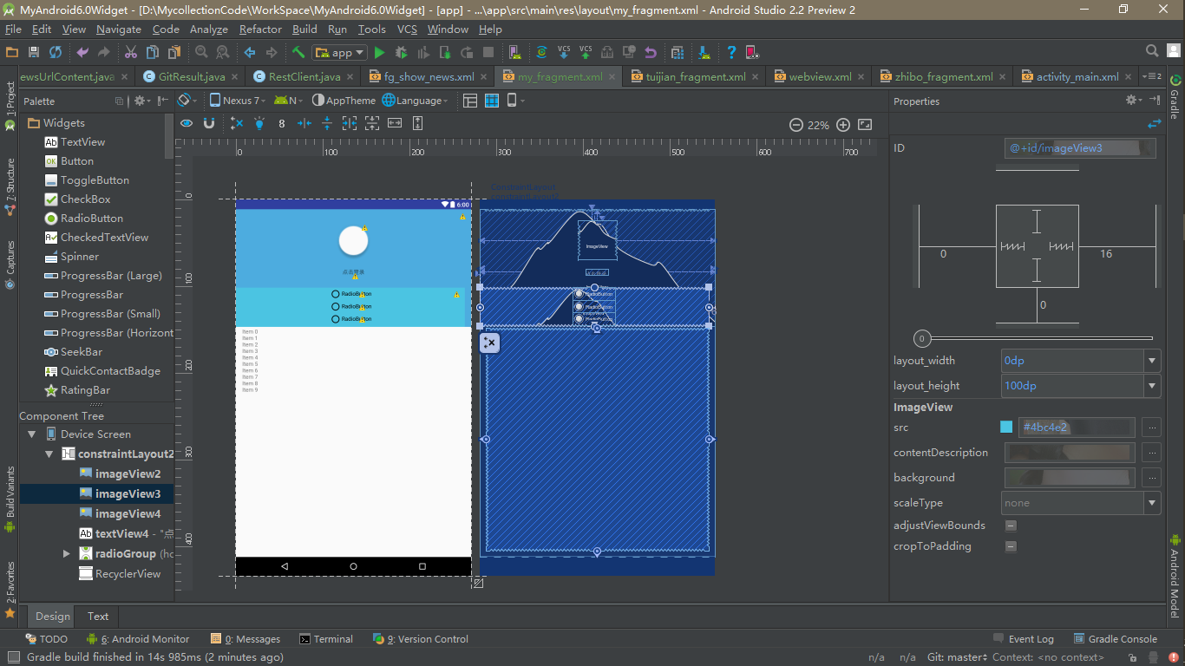Toggle the adjustViewBounds checkbox
The image size is (1185, 666).
click(1011, 526)
